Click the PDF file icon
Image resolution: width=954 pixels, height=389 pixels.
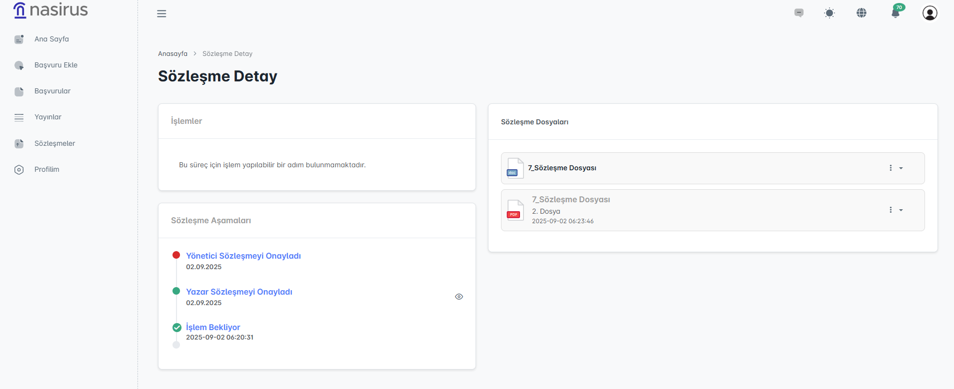pyautogui.click(x=514, y=210)
